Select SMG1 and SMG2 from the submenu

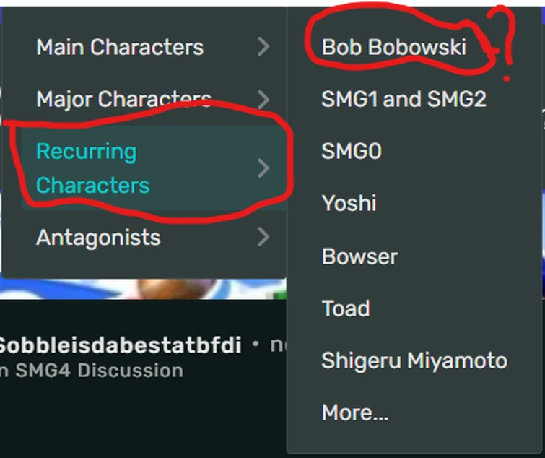[x=404, y=99]
